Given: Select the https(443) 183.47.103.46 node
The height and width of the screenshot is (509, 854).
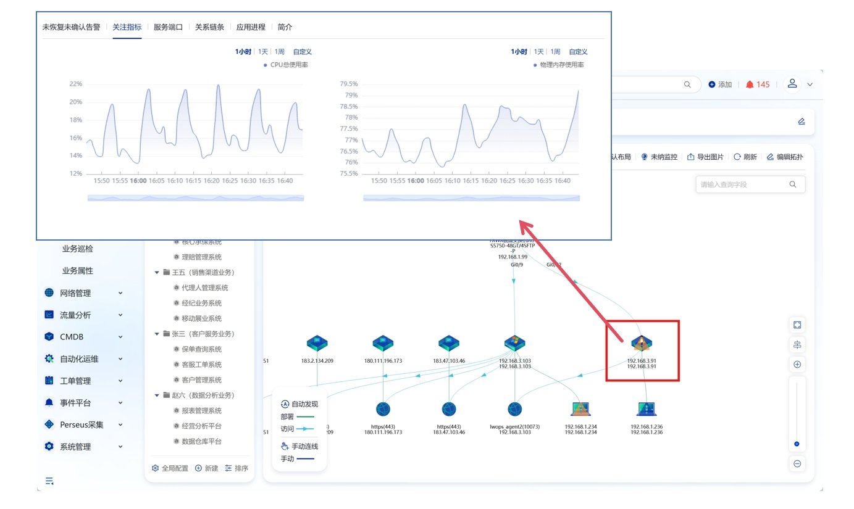Looking at the screenshot, I should pyautogui.click(x=449, y=409).
